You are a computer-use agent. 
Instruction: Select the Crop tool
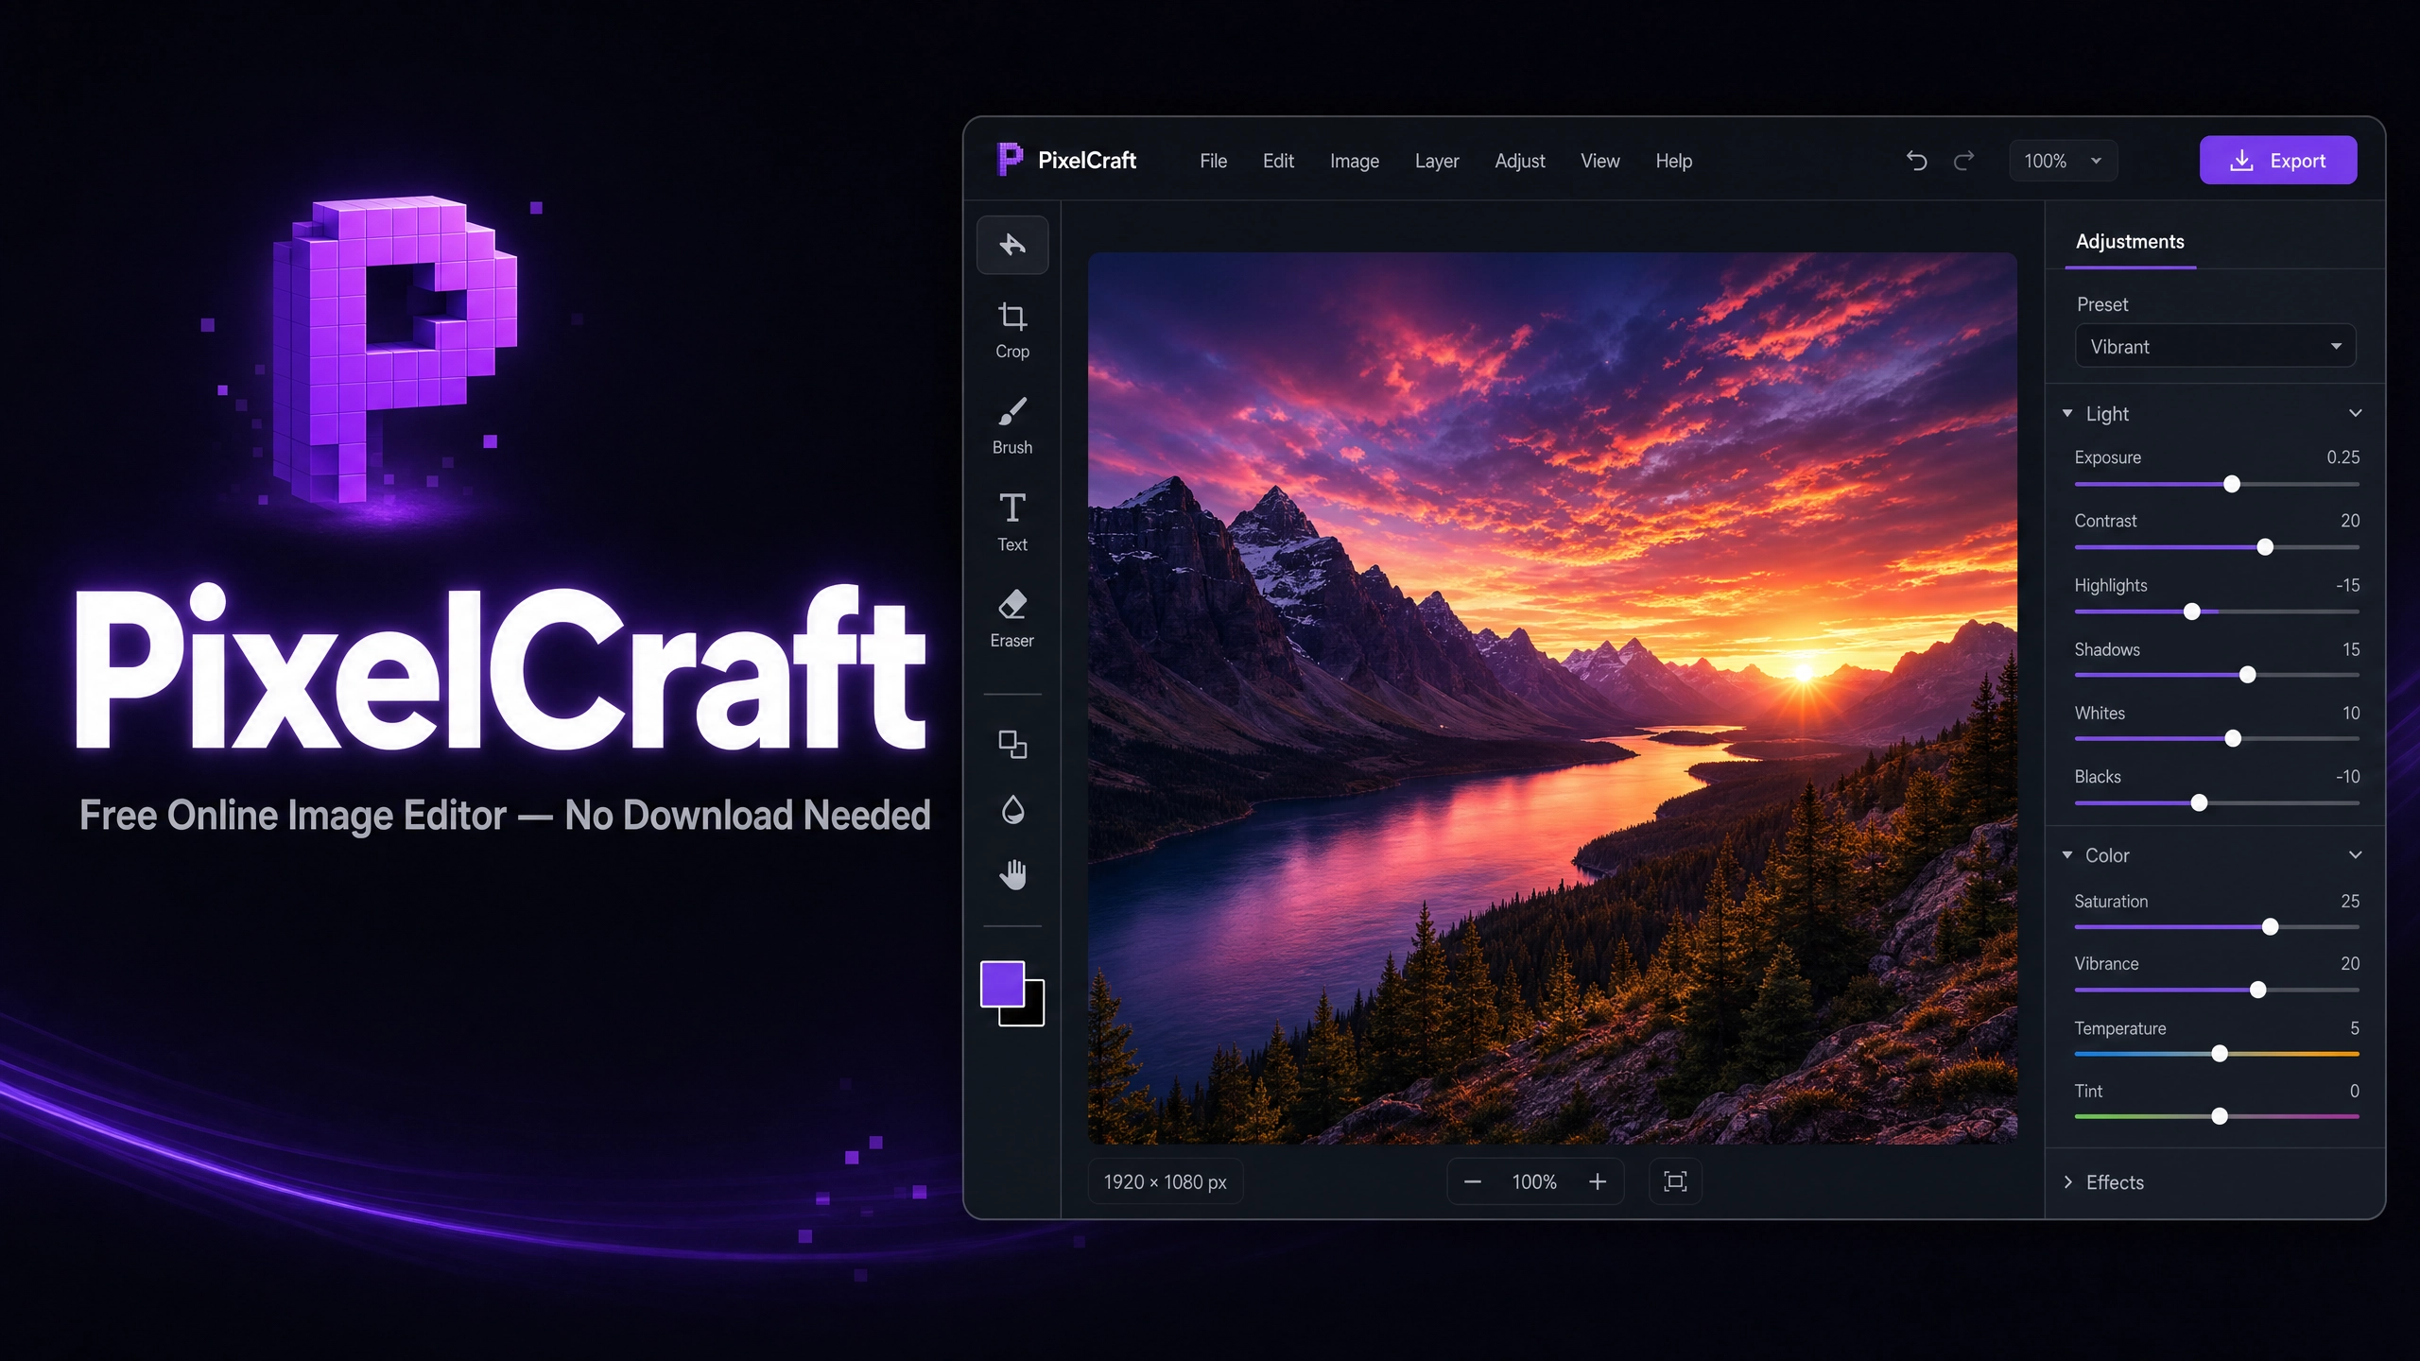pos(1012,330)
